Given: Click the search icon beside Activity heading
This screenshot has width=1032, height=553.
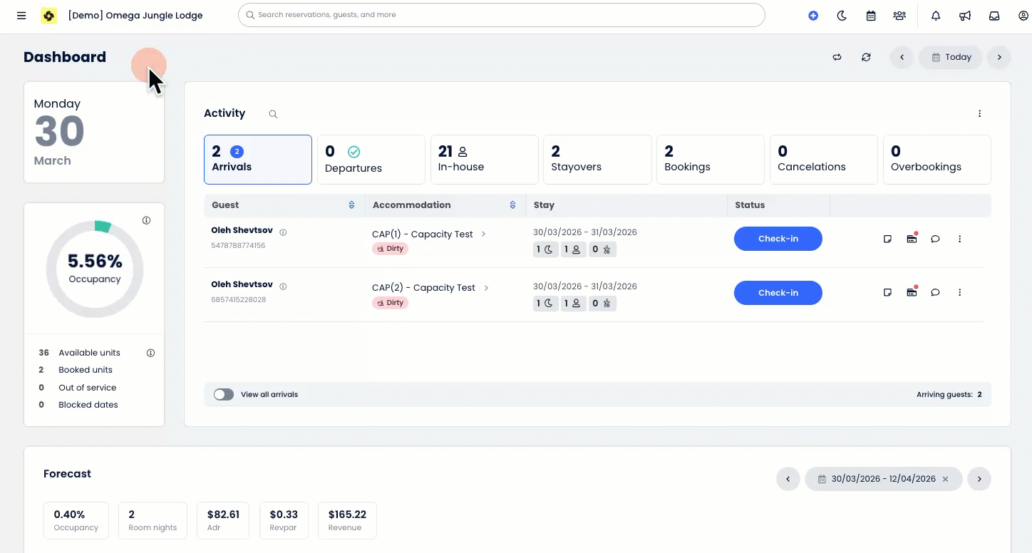Looking at the screenshot, I should tap(272, 113).
